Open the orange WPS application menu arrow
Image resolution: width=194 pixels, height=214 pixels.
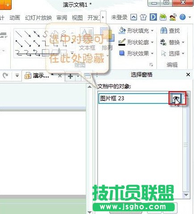(8, 5)
